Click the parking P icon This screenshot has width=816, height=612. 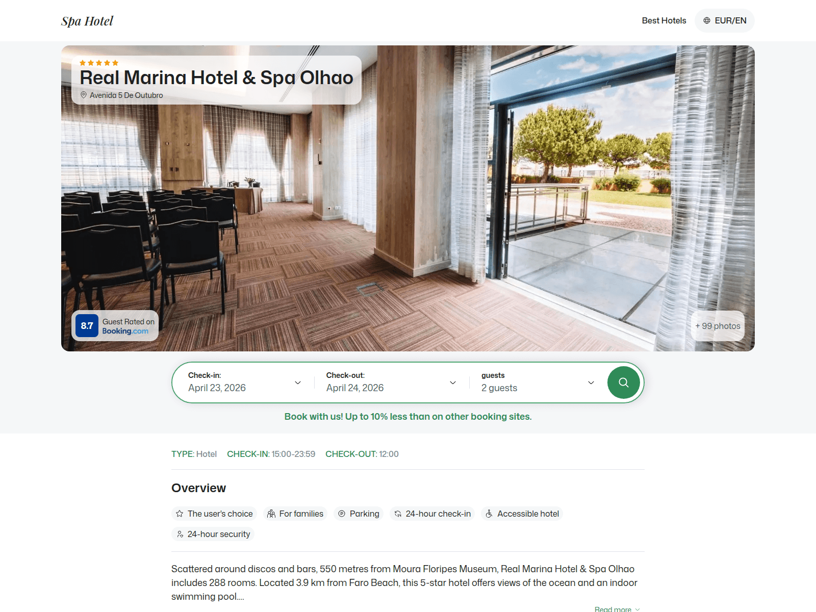click(342, 514)
